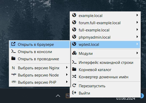Click the node logo icon
146x103 pixels.
click(x=14, y=74)
